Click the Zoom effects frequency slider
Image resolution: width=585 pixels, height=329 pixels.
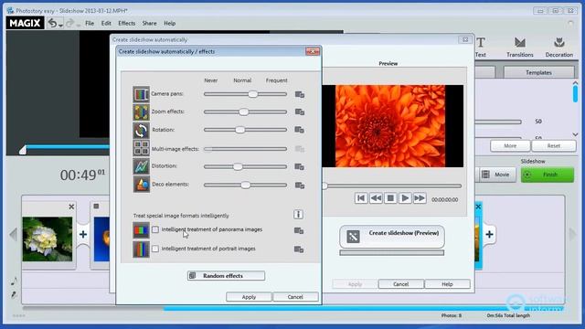click(245, 111)
